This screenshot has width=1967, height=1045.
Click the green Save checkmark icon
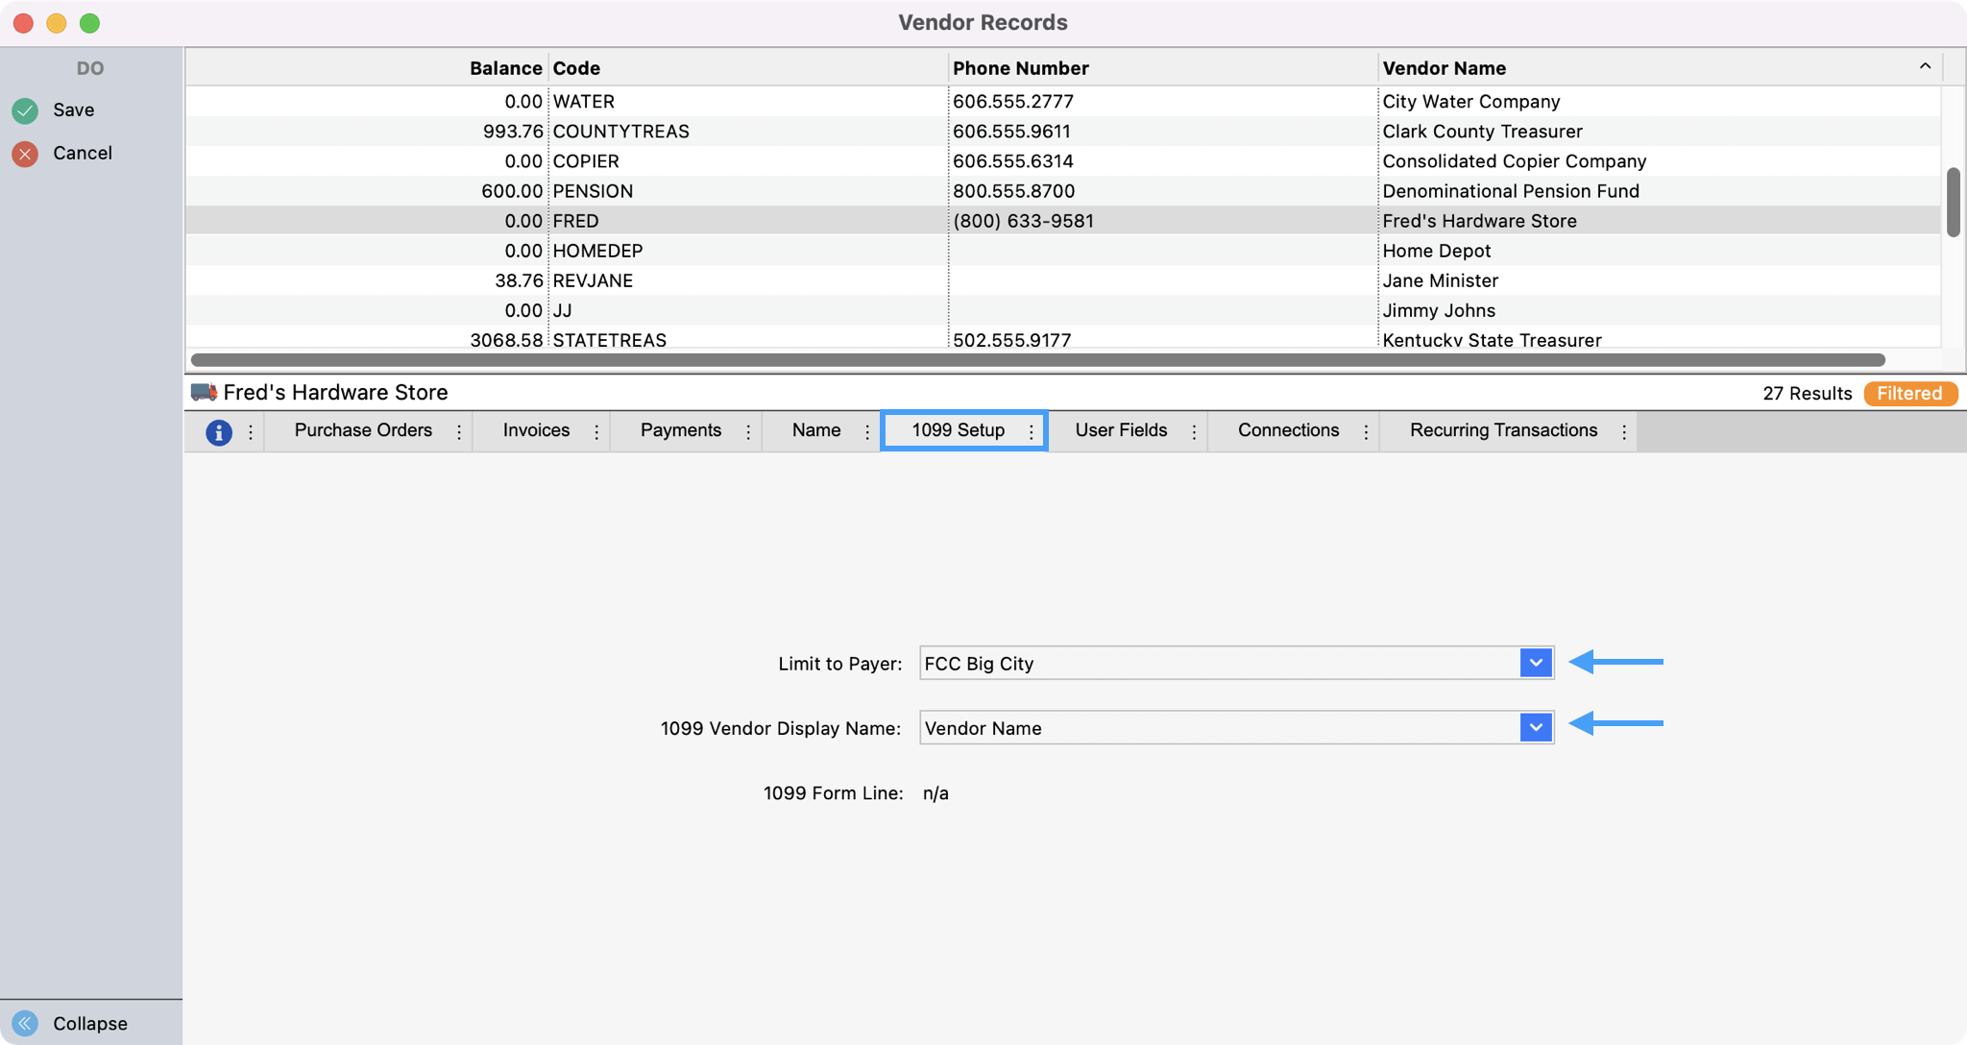25,110
